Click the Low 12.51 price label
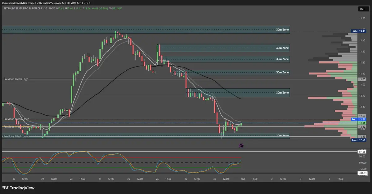Screen dimensions: 372x194 [x=358, y=140]
